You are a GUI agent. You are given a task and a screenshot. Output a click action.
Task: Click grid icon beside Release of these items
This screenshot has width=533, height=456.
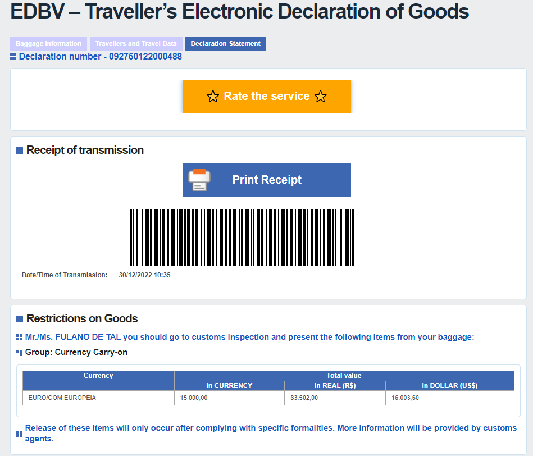pyautogui.click(x=20, y=434)
